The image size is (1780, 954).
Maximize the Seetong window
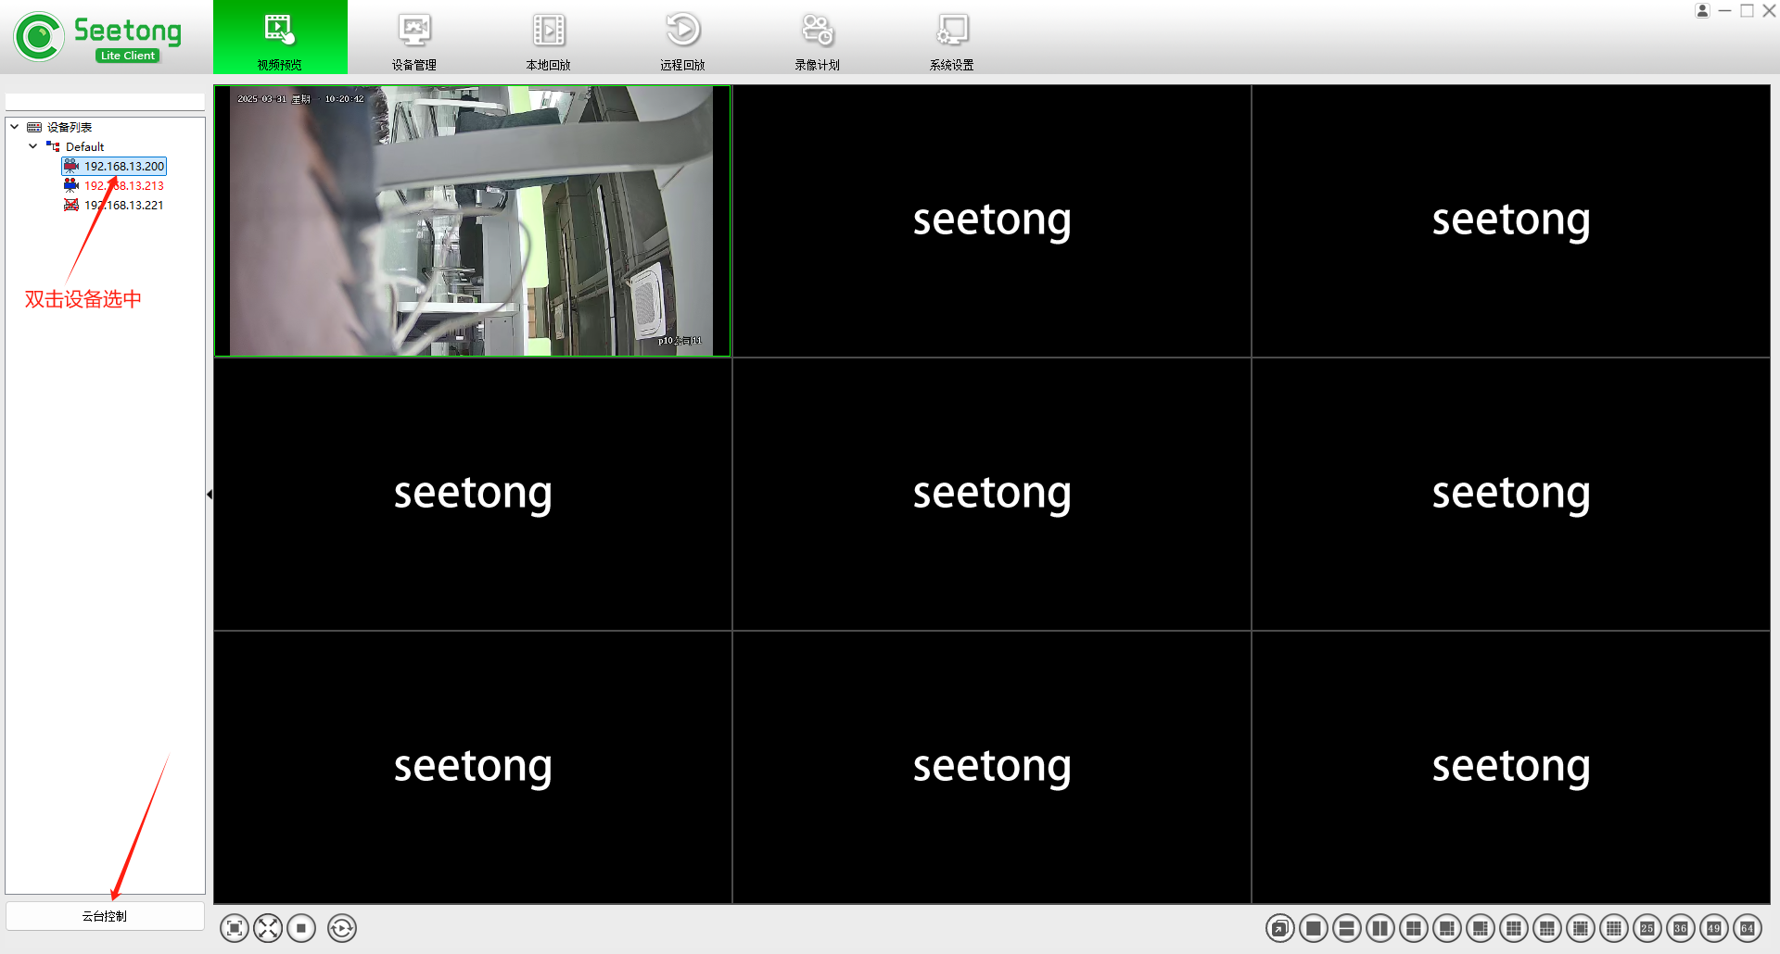point(1748,11)
